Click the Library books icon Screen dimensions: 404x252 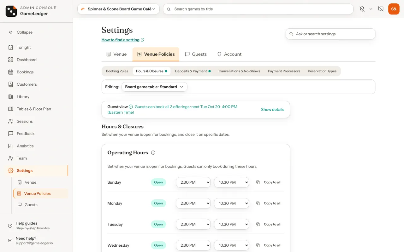[11, 96]
